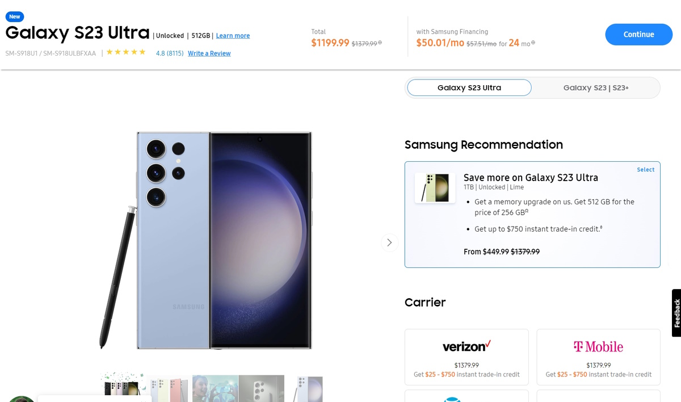Select the lavender phone thumbnail
The image size is (681, 402).
click(309, 388)
